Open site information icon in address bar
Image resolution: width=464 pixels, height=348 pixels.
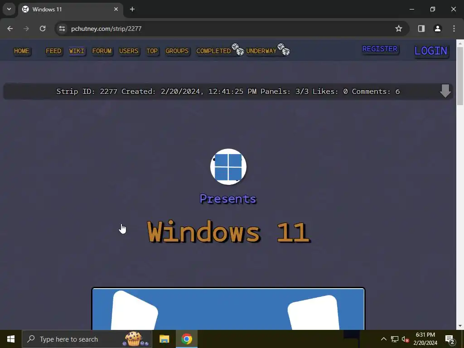pos(62,29)
